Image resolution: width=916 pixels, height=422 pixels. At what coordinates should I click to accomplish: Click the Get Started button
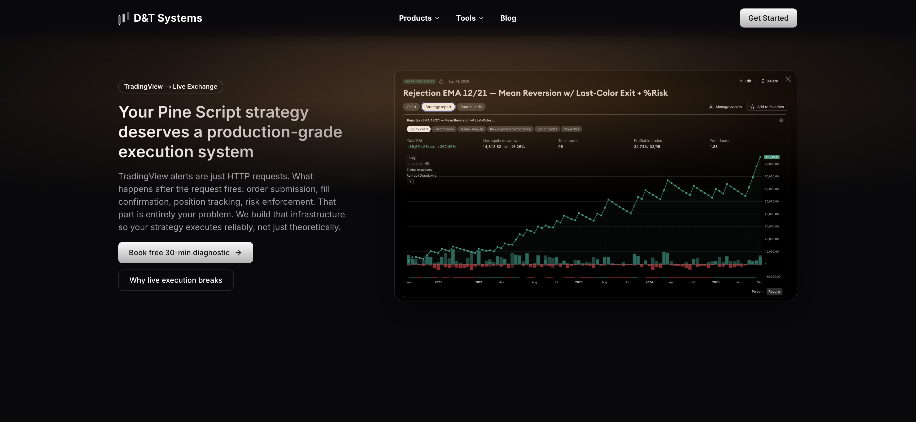coord(769,18)
